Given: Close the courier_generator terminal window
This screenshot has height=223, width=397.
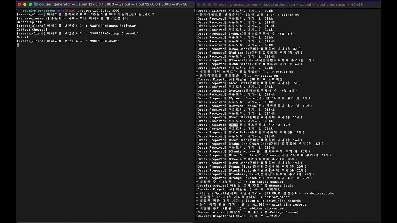Looking at the screenshot, I should (19, 4).
